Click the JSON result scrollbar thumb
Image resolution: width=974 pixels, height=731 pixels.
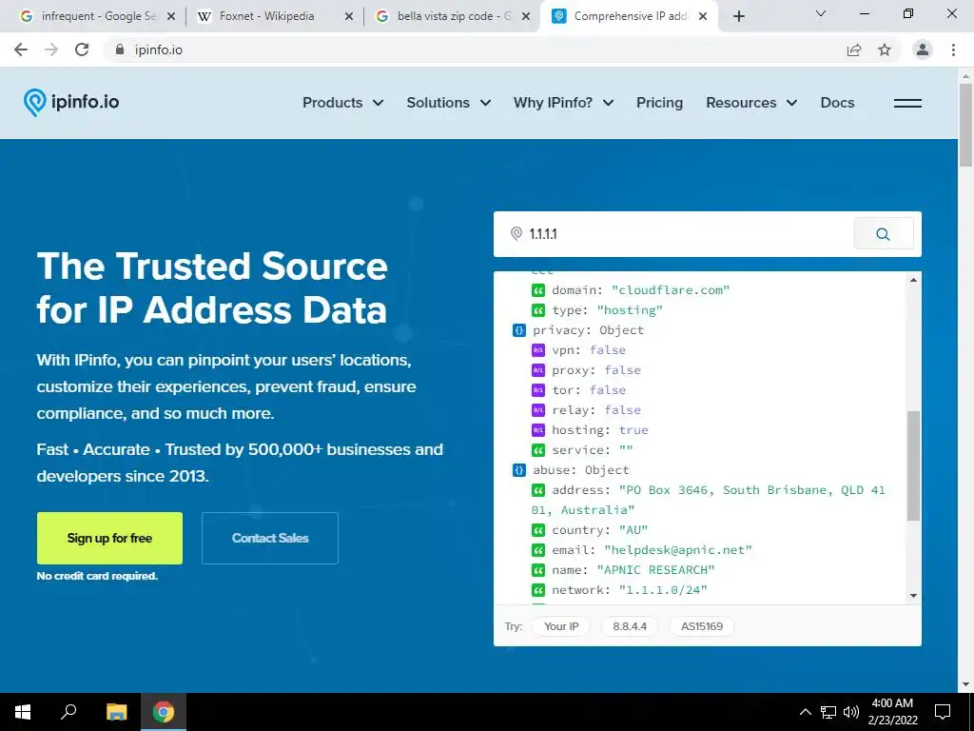coord(913,464)
